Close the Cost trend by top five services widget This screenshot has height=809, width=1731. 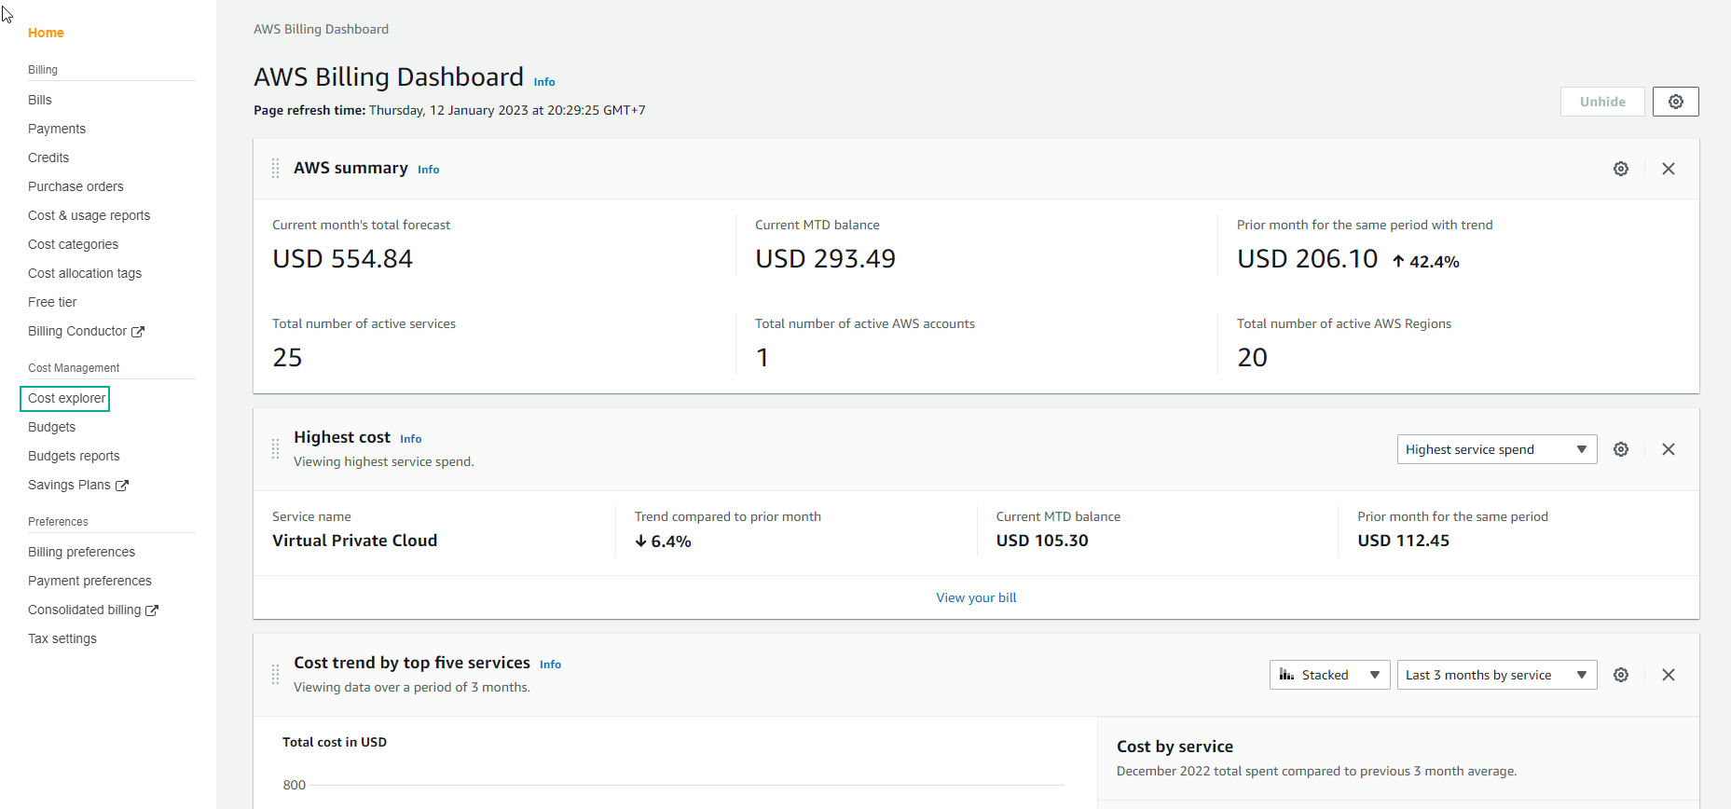1669,675
